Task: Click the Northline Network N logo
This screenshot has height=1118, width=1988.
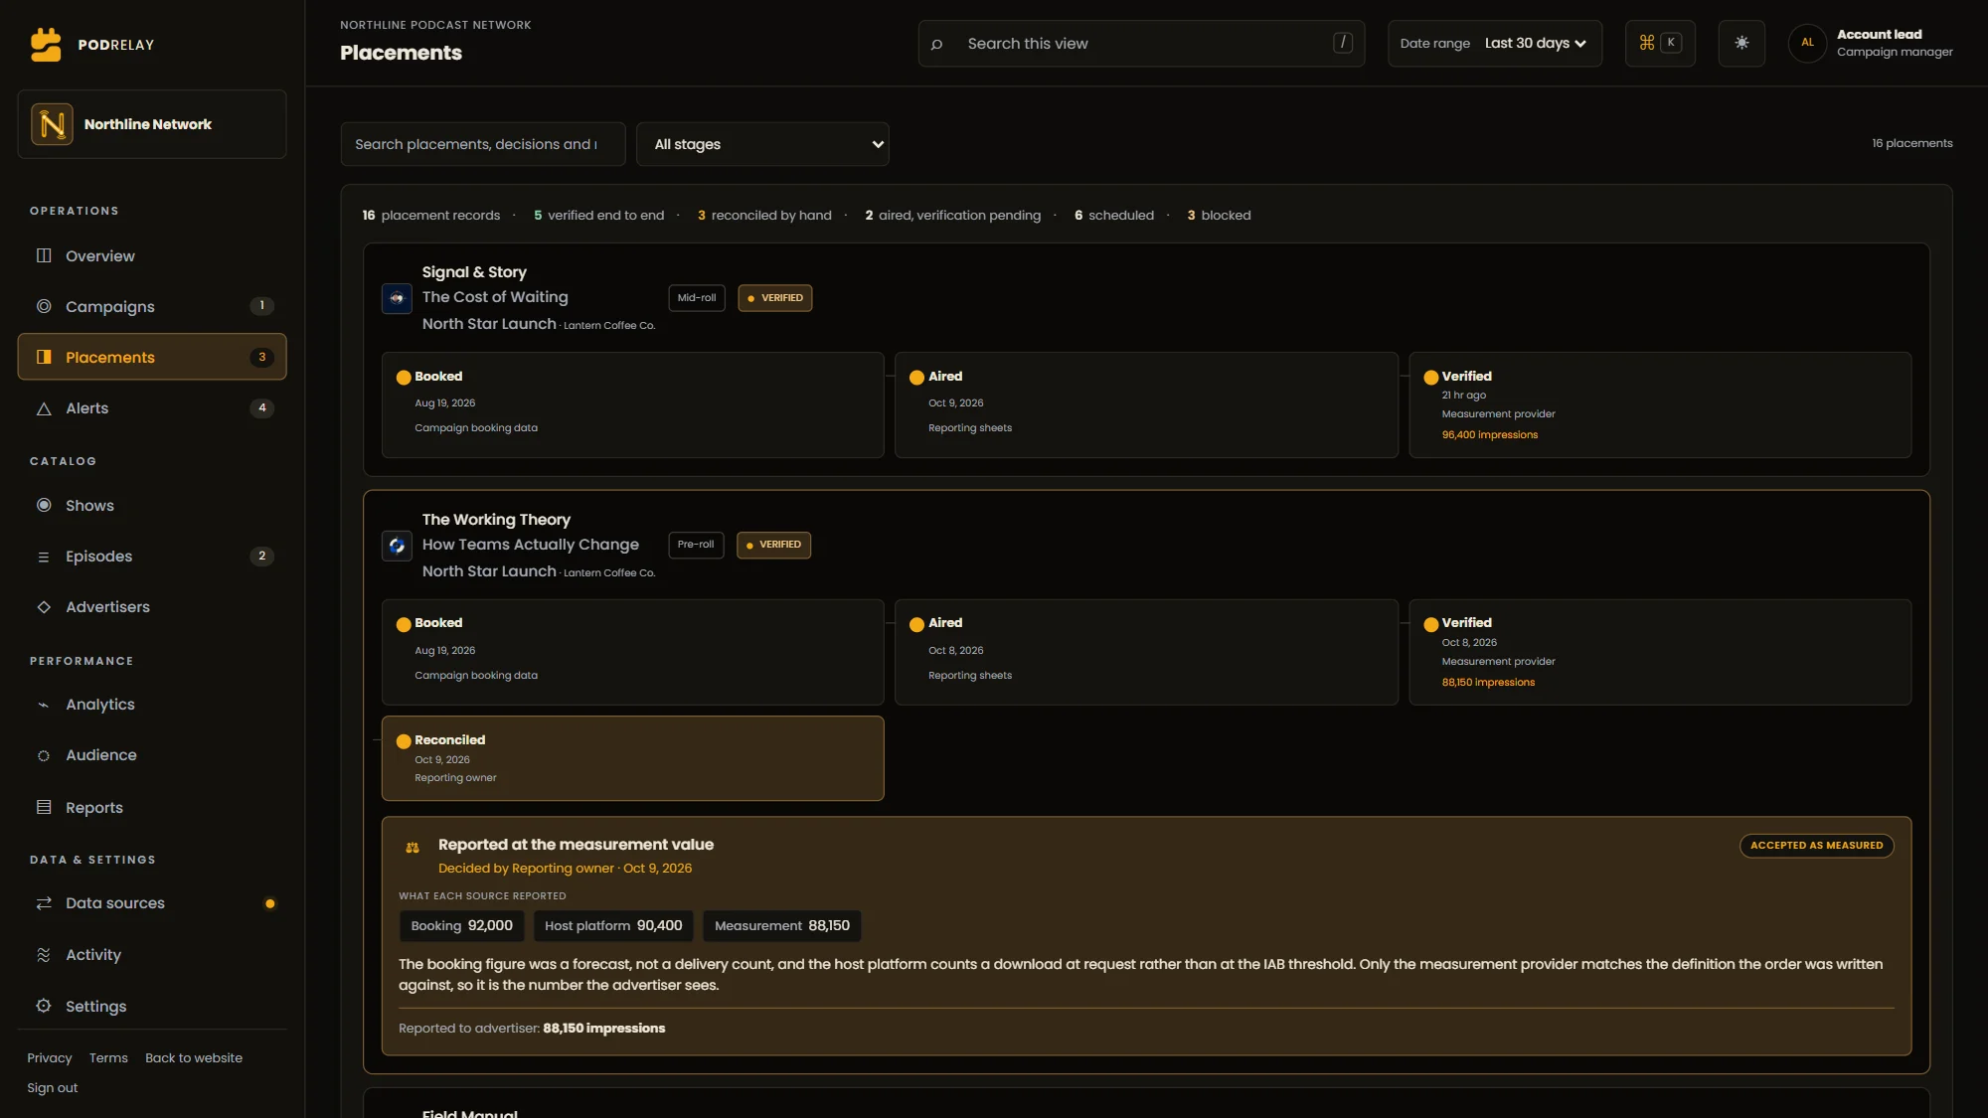Action: [x=52, y=124]
